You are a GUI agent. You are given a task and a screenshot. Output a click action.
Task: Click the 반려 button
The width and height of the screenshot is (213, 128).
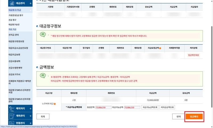click(x=178, y=117)
